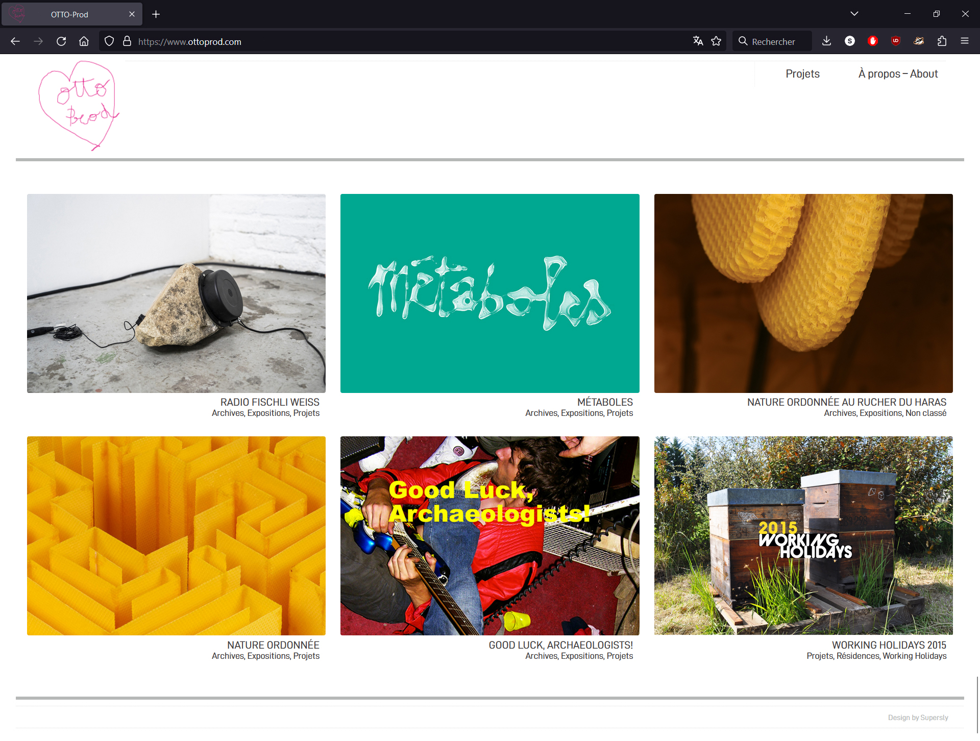Open the downloads panel icon
Viewport: 980px width, 741px height.
click(x=826, y=41)
